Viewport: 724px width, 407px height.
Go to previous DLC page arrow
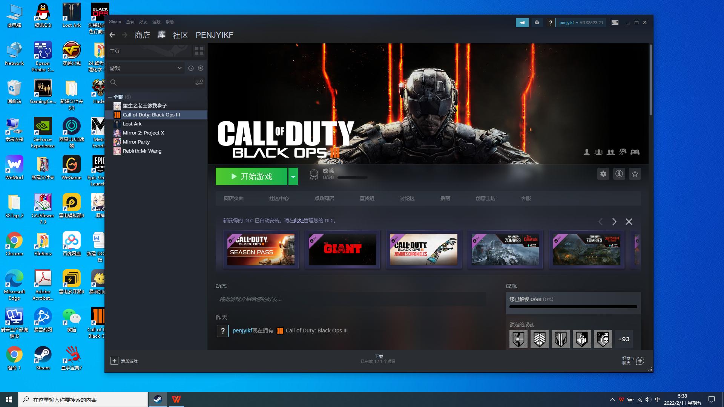(601, 222)
